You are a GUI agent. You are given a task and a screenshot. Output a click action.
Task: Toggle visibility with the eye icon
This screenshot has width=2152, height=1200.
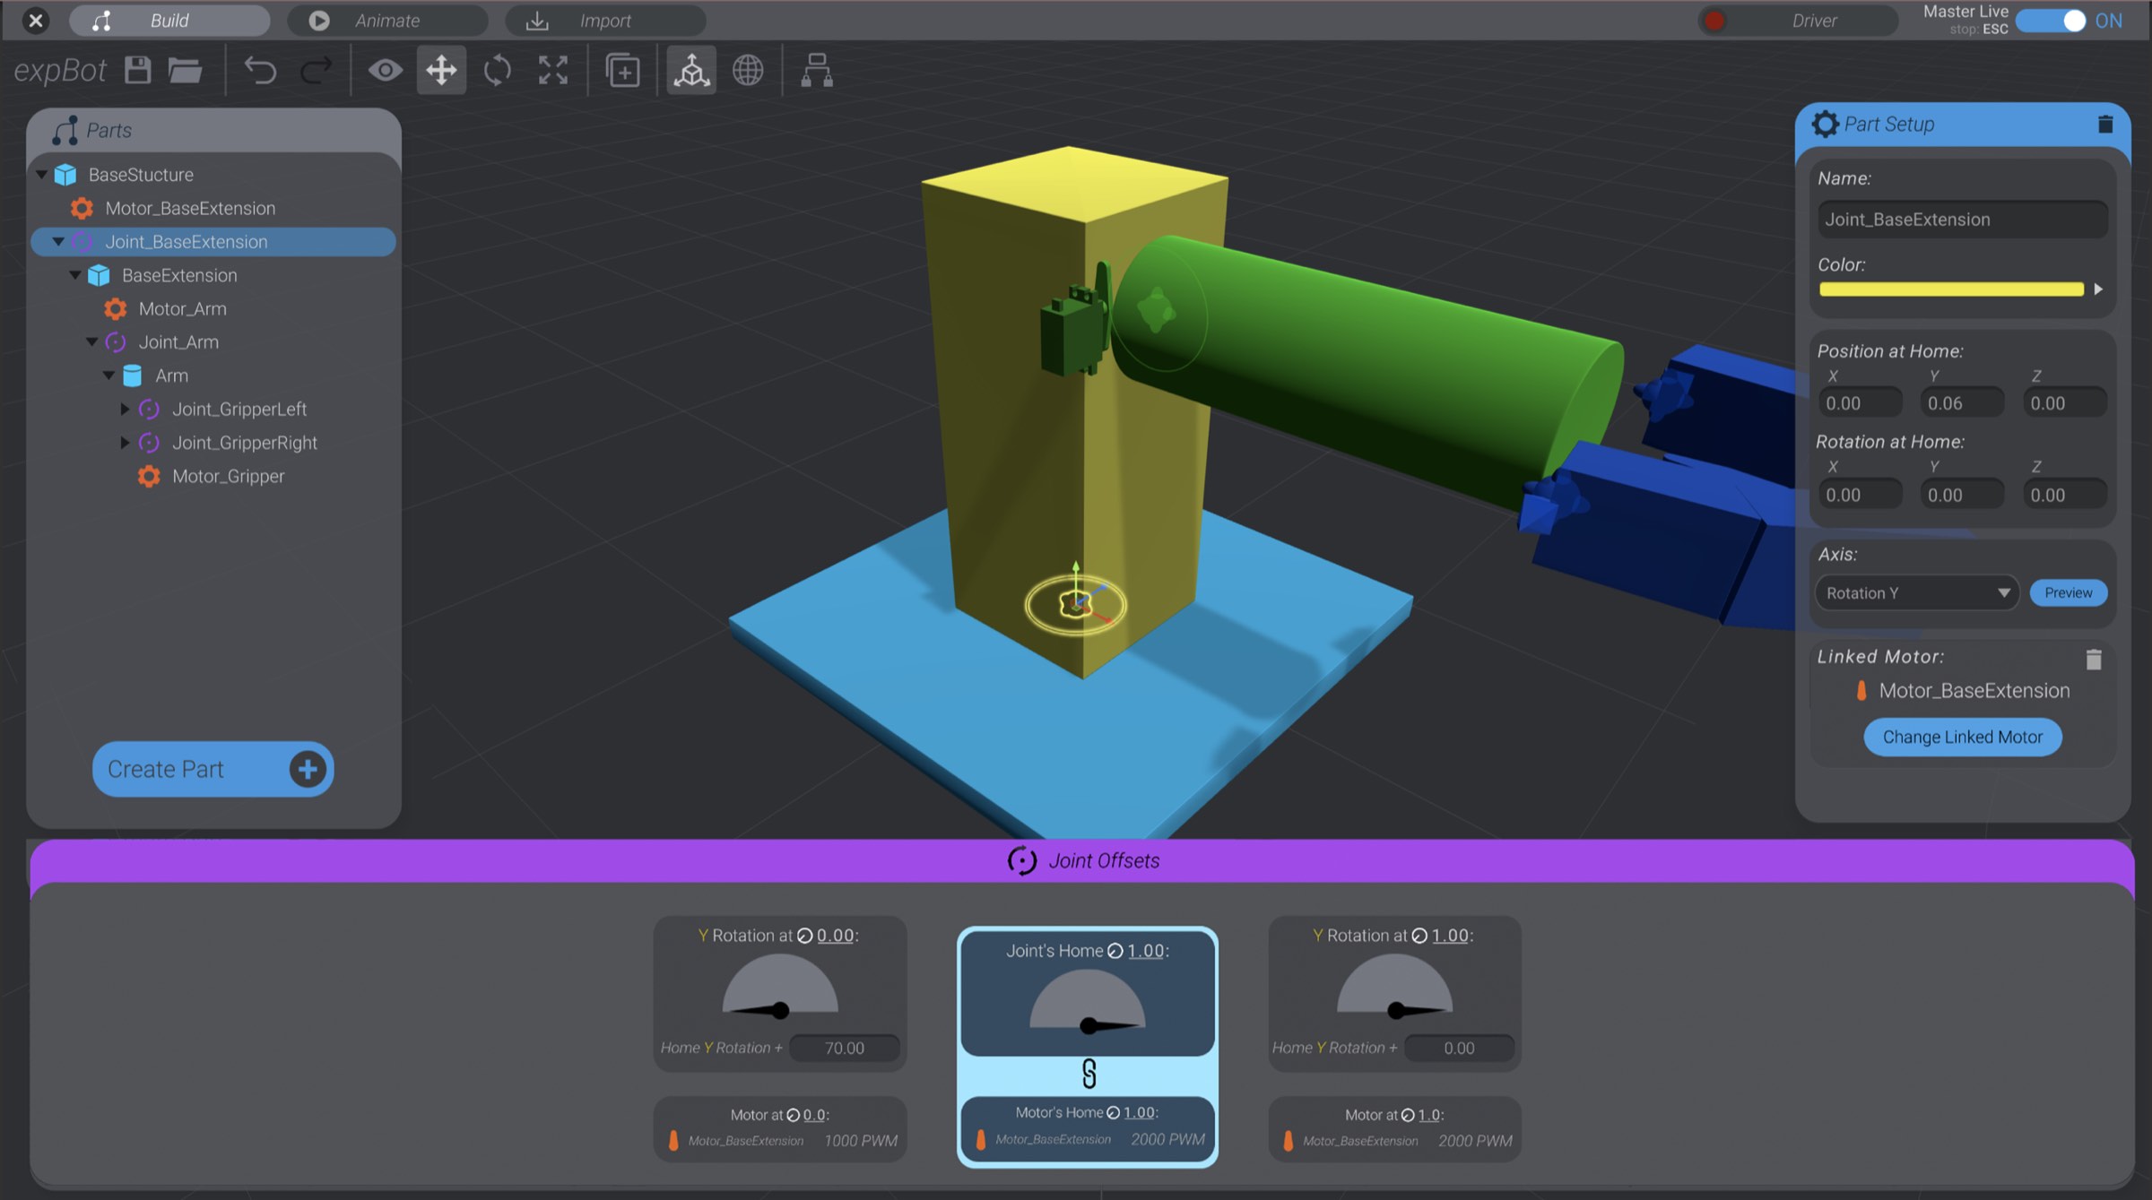(x=386, y=70)
